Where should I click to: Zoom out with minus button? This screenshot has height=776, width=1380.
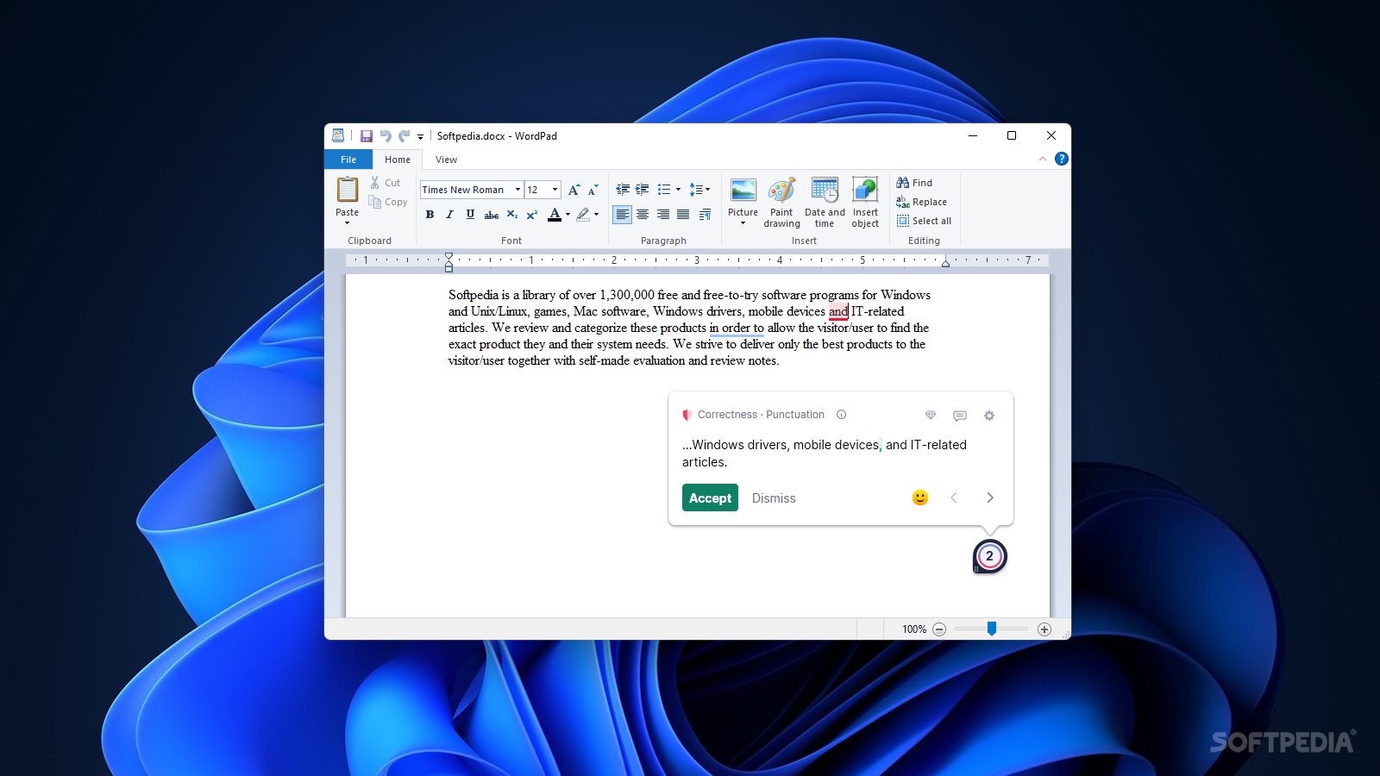click(x=939, y=629)
